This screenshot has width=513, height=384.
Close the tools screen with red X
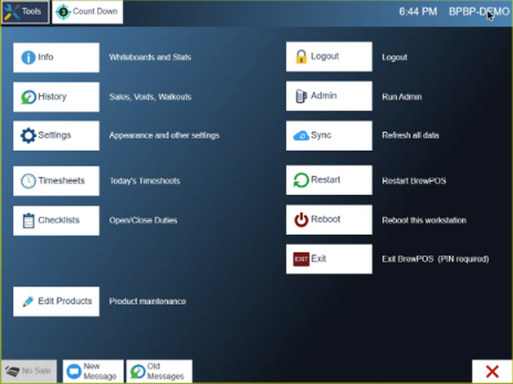click(x=492, y=371)
